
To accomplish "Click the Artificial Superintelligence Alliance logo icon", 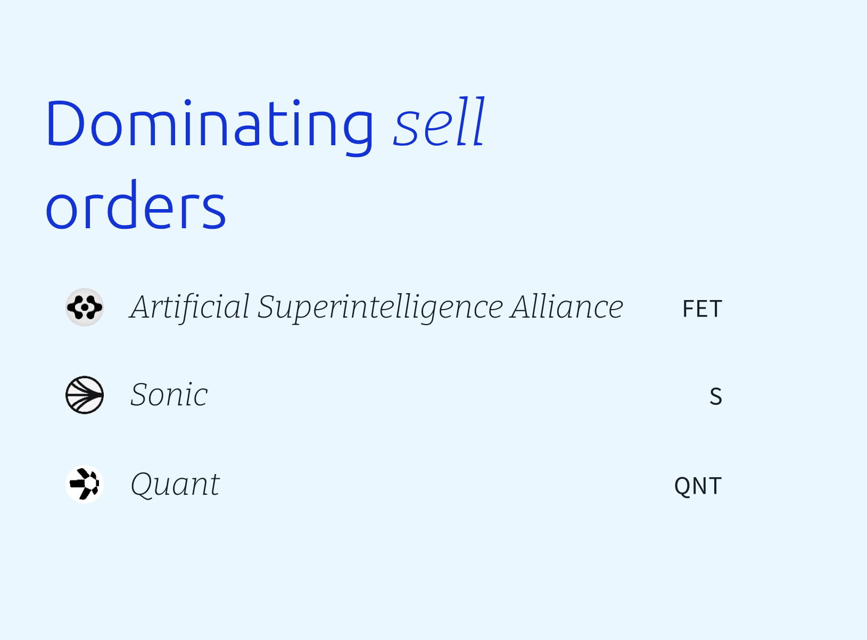I will 85,307.
